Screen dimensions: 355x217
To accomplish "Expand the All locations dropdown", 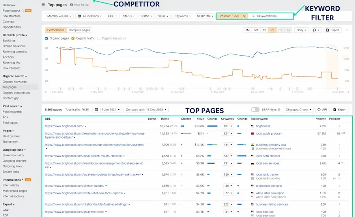I will click(90, 16).
